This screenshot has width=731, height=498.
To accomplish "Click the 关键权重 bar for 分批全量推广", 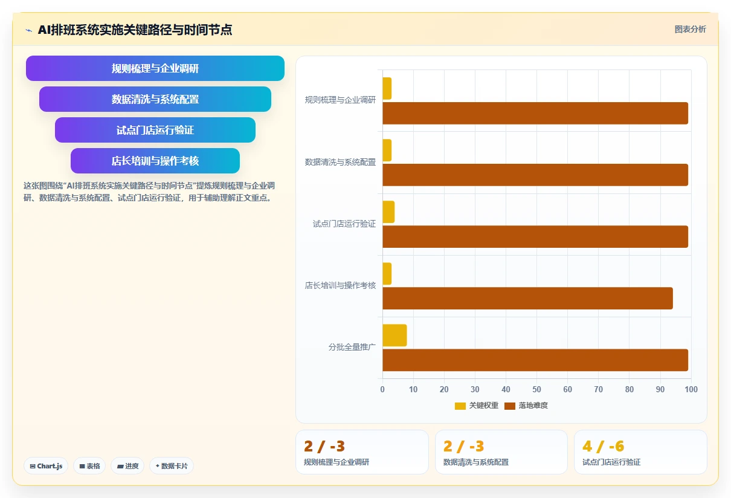I will click(x=394, y=335).
